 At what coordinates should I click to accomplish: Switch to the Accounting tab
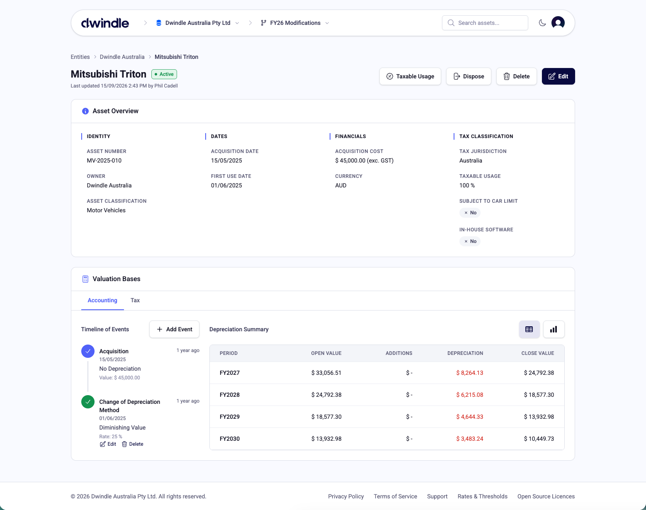(102, 300)
